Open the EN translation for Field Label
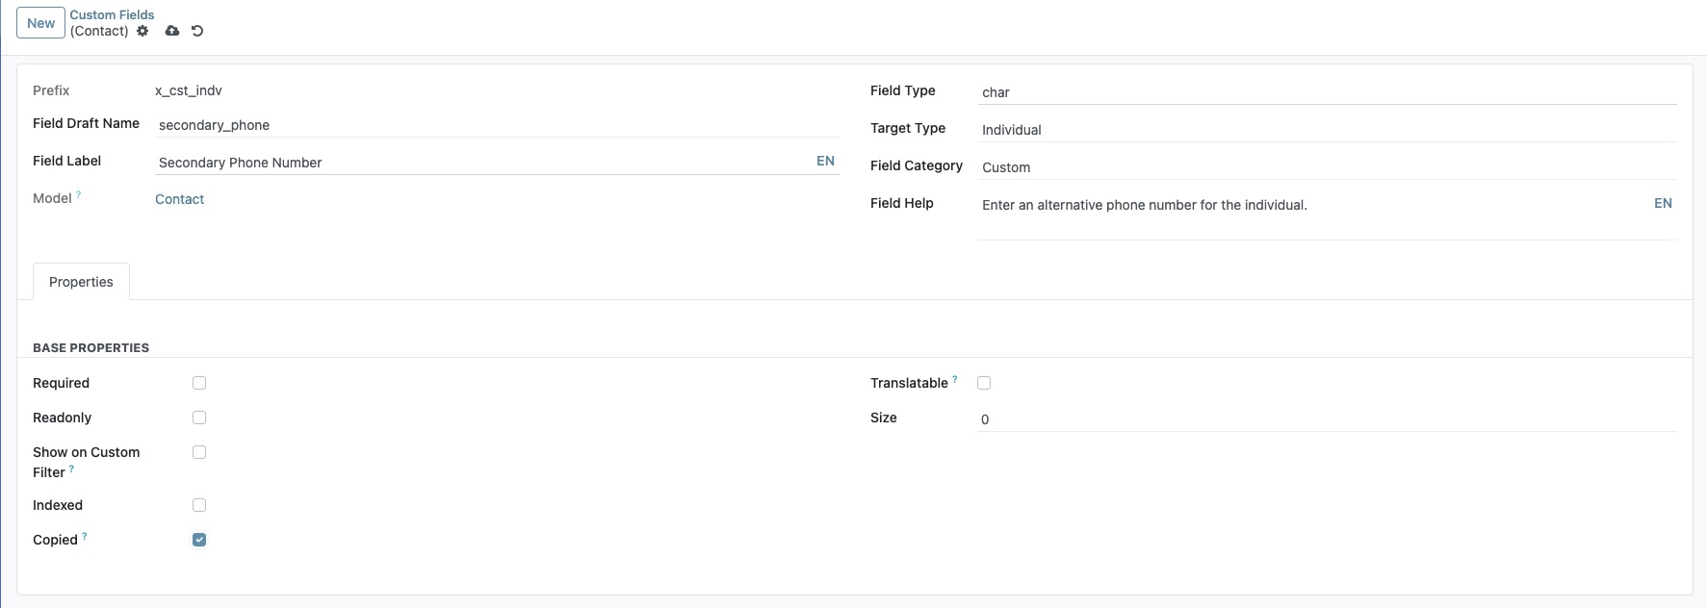 825,161
